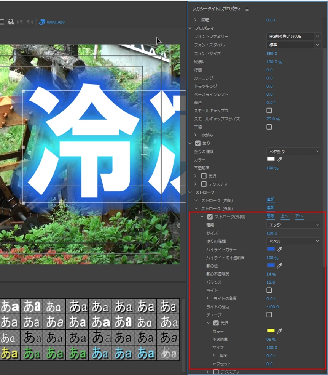
Task: Click 削除 to remove the outer stroke
Action: 271,216
